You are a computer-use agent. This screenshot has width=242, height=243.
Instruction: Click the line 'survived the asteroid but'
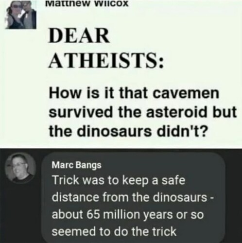(x=143, y=112)
